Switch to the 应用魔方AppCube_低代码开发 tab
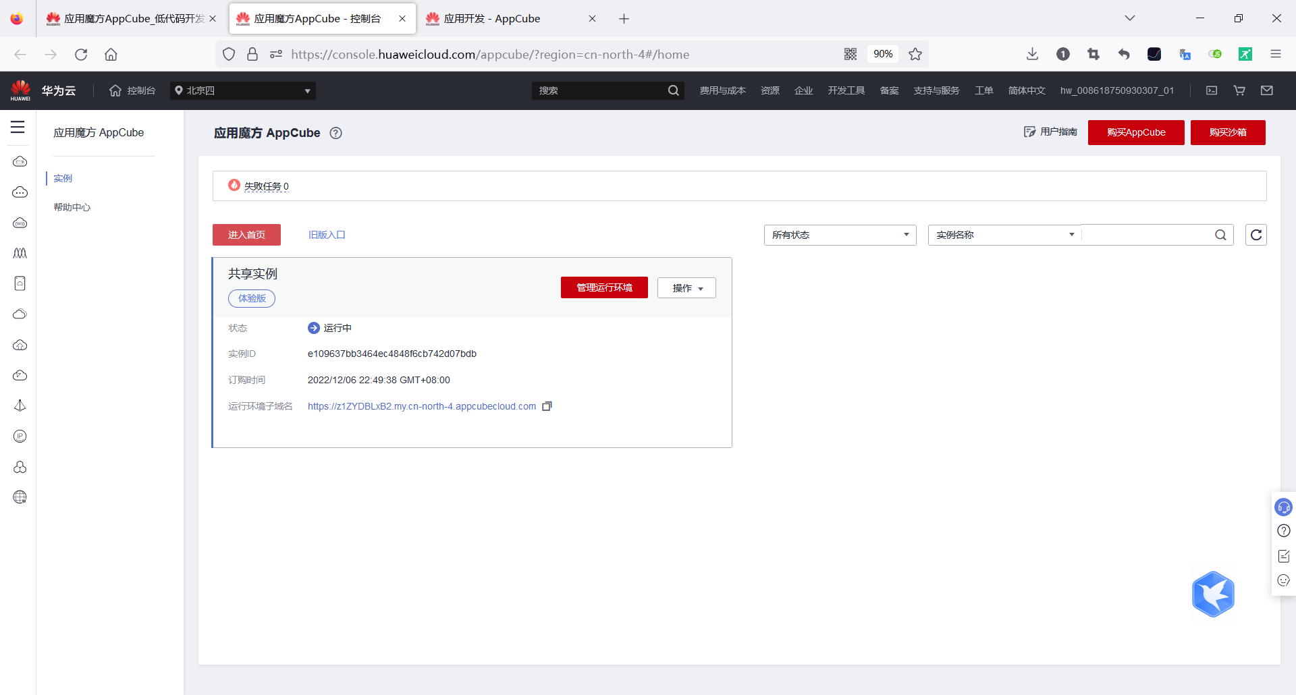Image resolution: width=1296 pixels, height=695 pixels. (132, 18)
